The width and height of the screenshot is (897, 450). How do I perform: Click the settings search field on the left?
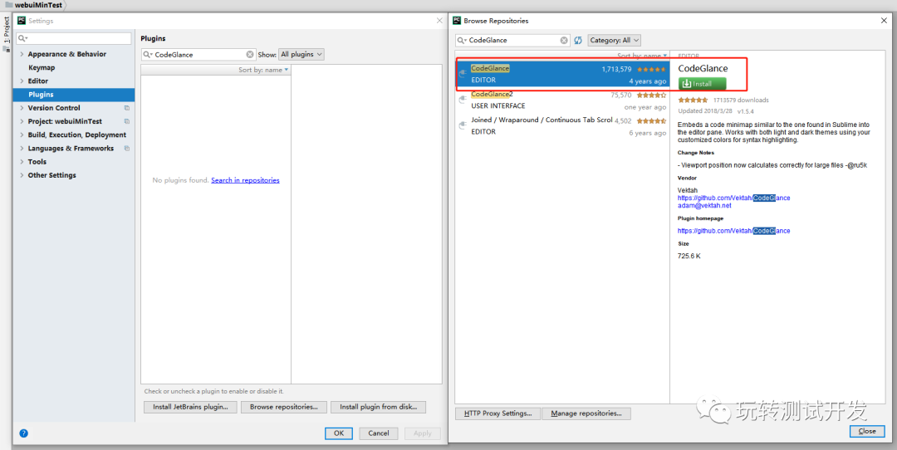pyautogui.click(x=73, y=38)
